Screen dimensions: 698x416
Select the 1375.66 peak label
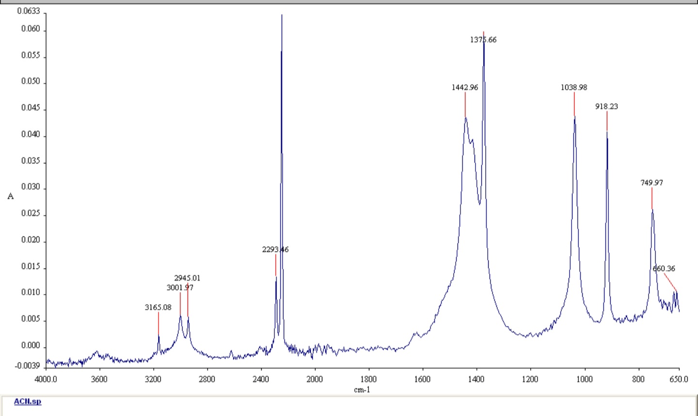(x=483, y=40)
